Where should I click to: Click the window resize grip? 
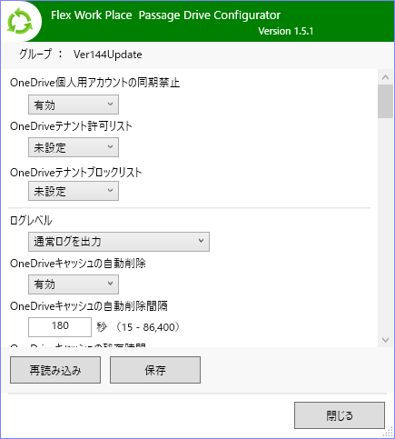pos(388,432)
